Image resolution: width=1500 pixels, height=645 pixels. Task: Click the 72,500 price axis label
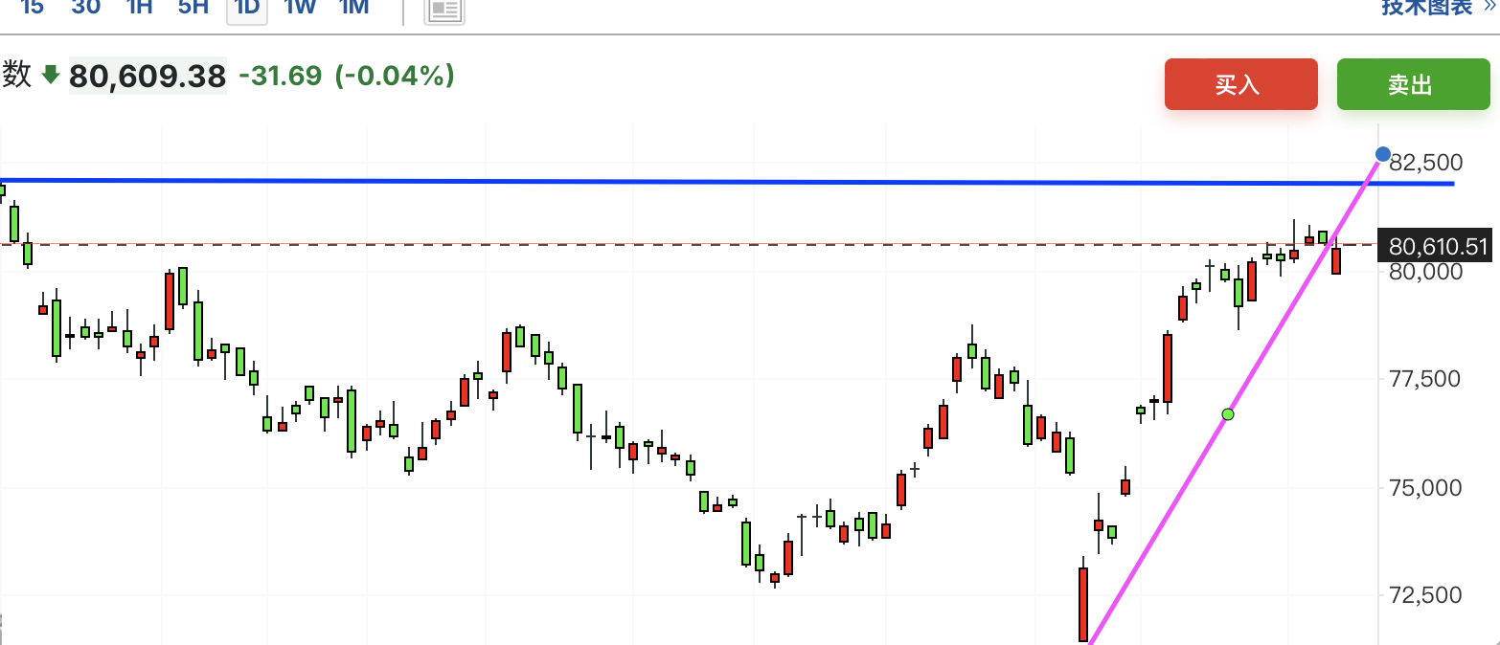click(x=1426, y=595)
